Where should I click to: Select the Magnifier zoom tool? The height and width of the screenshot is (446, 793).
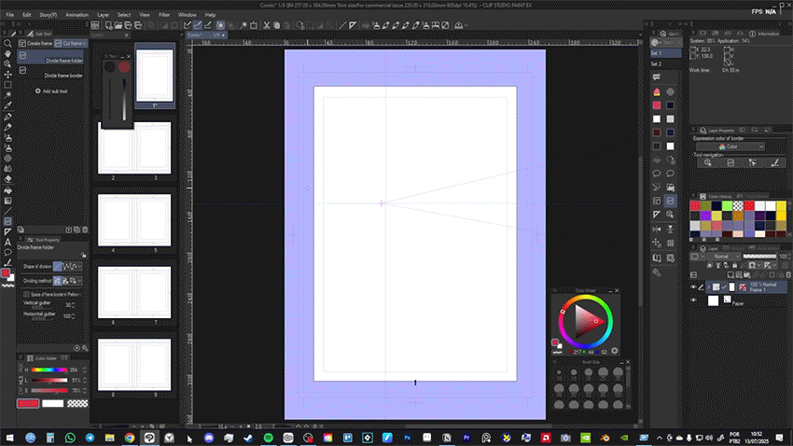tap(7, 43)
